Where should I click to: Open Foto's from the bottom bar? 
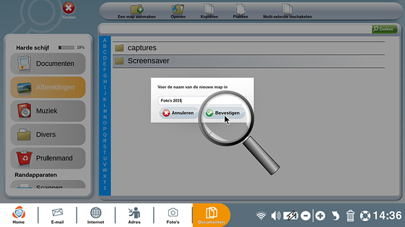(173, 215)
